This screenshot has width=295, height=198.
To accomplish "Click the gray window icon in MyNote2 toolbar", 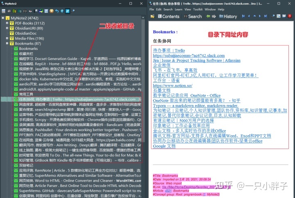I will [x=9, y=11].
